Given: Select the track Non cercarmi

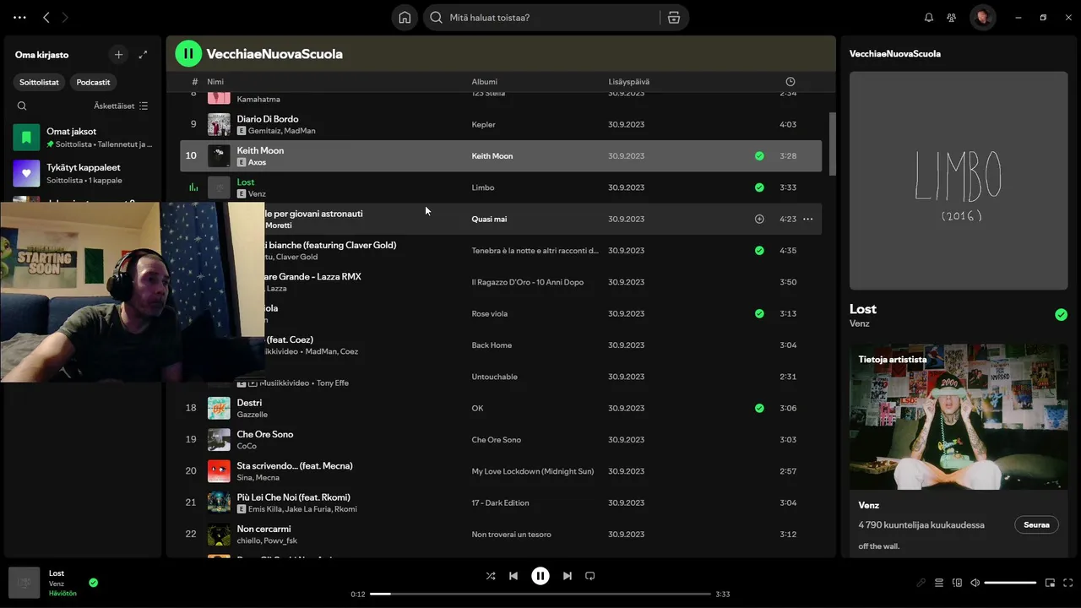Looking at the screenshot, I should click(x=501, y=535).
